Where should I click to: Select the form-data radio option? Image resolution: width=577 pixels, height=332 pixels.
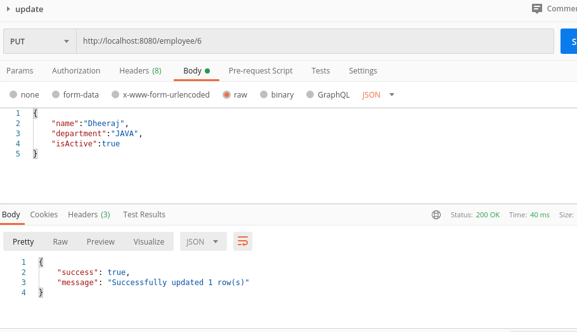pos(56,94)
